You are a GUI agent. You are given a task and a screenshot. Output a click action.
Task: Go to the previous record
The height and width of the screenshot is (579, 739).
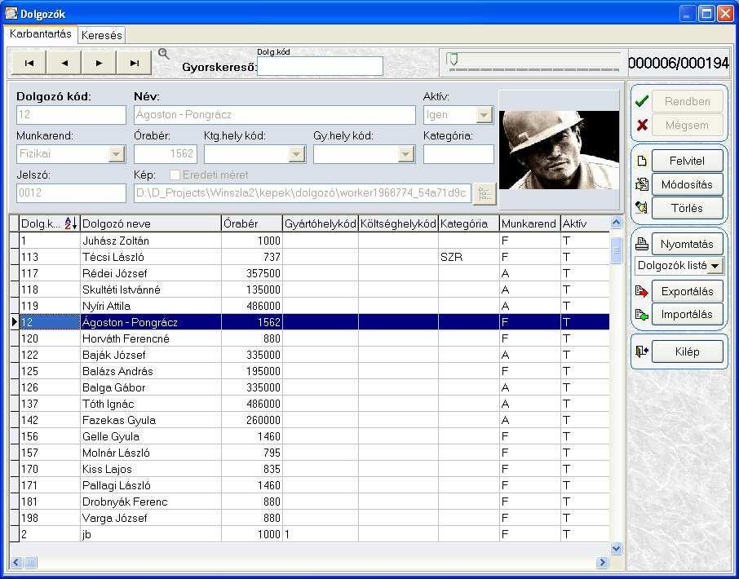pos(64,63)
